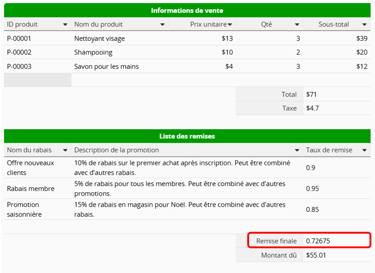Open the Taux de remise filter dropdown
This screenshot has width=375, height=273.
[364, 150]
